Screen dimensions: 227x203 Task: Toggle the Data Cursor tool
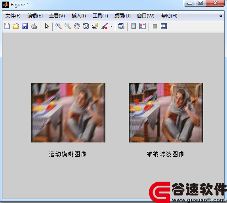[95, 26]
